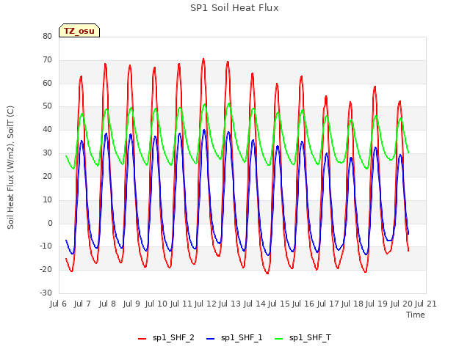
Task: Click the Jul 13 tick label
Action: click(229, 304)
